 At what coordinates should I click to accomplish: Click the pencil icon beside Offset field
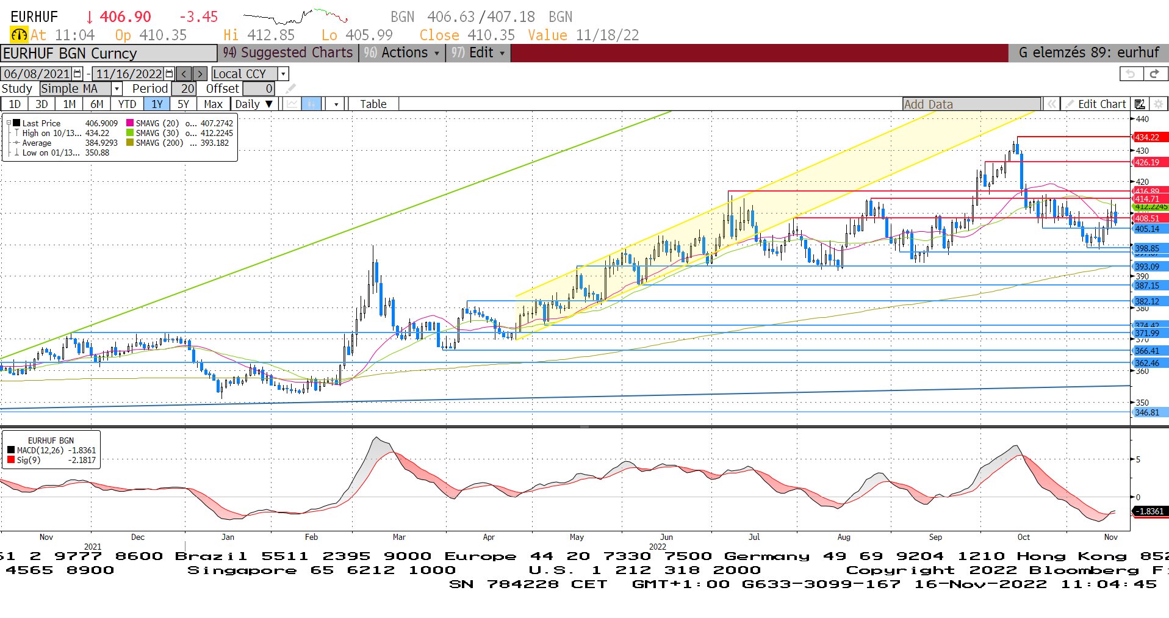coord(290,89)
